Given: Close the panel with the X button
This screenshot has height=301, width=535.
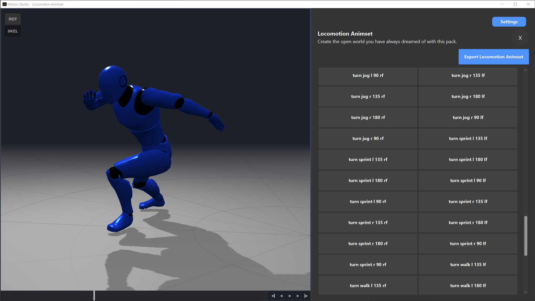Looking at the screenshot, I should pos(520,38).
